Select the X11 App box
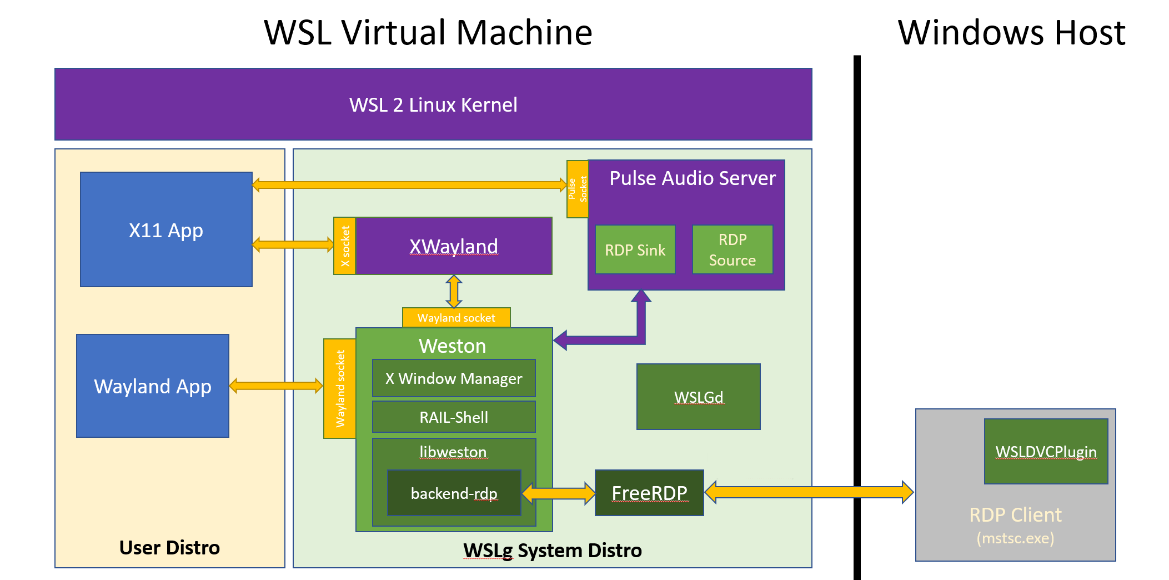This screenshot has height=580, width=1169. pos(166,229)
